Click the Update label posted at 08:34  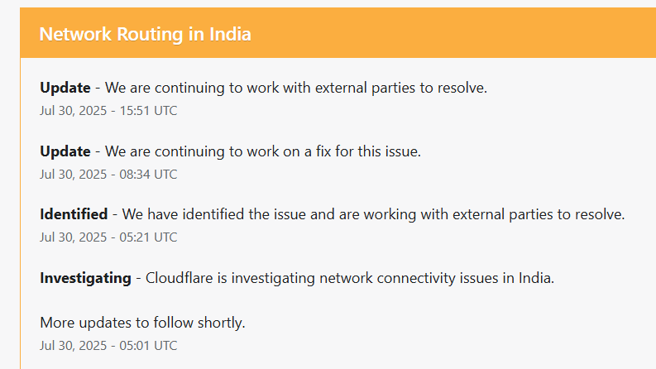pos(65,151)
